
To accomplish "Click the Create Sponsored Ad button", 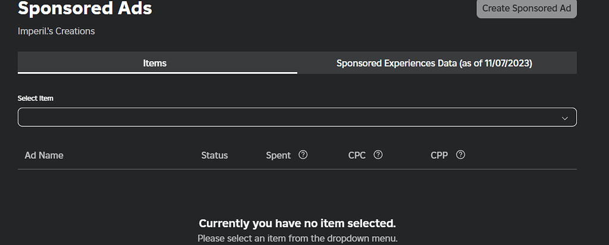I will (x=526, y=8).
